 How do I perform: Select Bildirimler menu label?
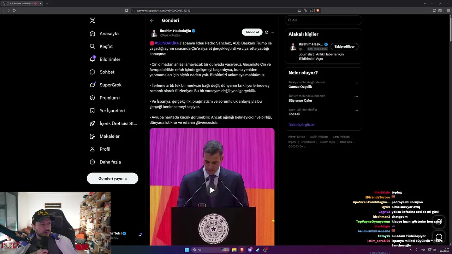pos(110,59)
